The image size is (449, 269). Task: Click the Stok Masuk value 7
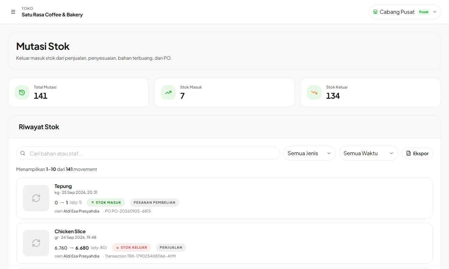[x=182, y=96]
